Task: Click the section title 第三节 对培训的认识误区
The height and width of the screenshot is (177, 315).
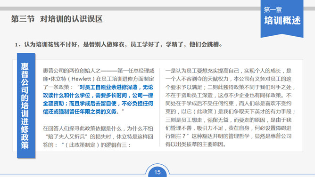Action: 57,19
